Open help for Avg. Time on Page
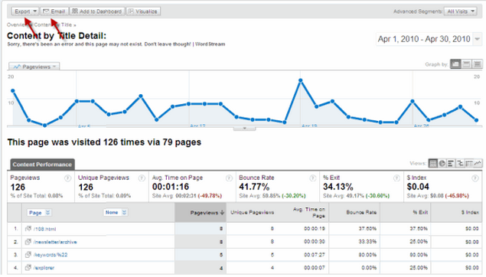Screen dimensions: 486x277 point(229,178)
